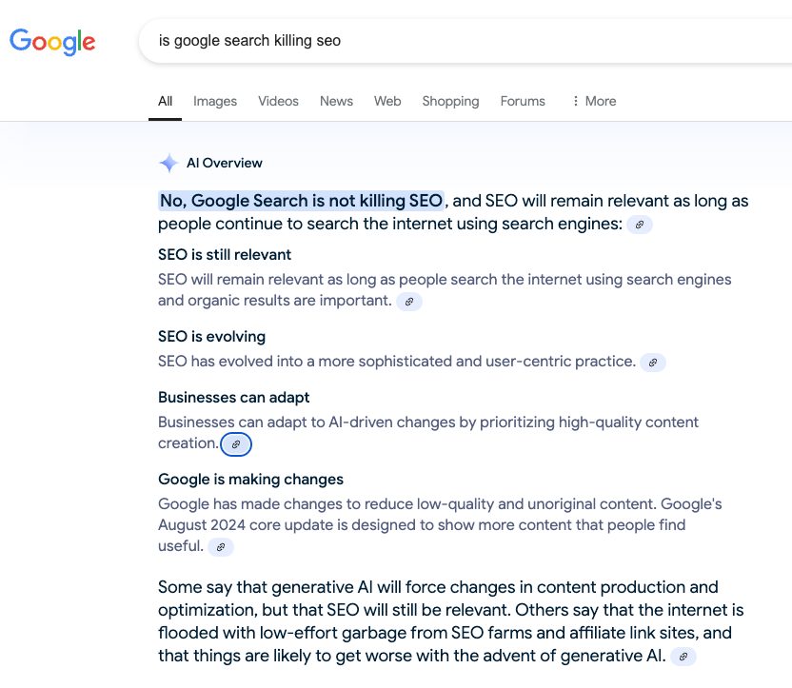
Task: Open source link after the intro summary sentence
Action: point(640,225)
